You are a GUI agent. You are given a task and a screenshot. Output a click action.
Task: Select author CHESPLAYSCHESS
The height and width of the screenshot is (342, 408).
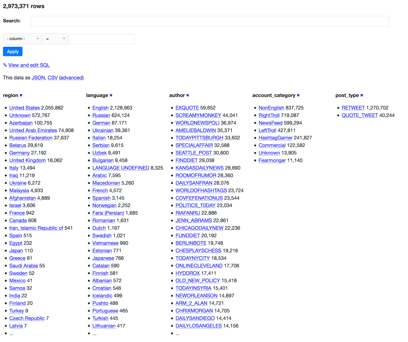click(198, 250)
